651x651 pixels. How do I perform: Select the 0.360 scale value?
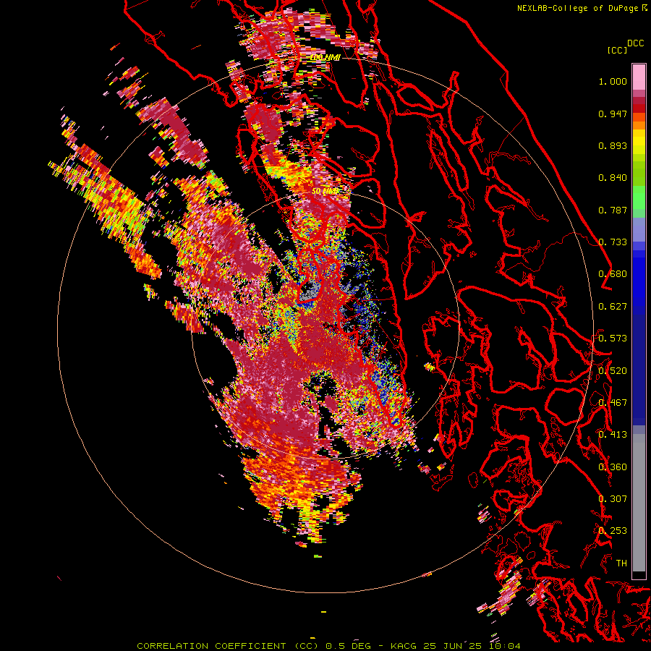[x=613, y=467]
